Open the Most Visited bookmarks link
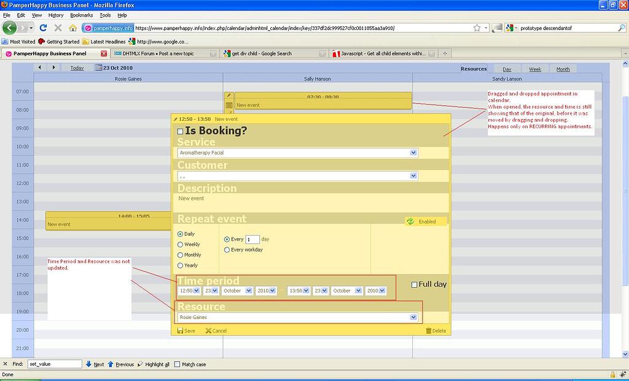Screen dimensions: 629x381 coord(19,41)
